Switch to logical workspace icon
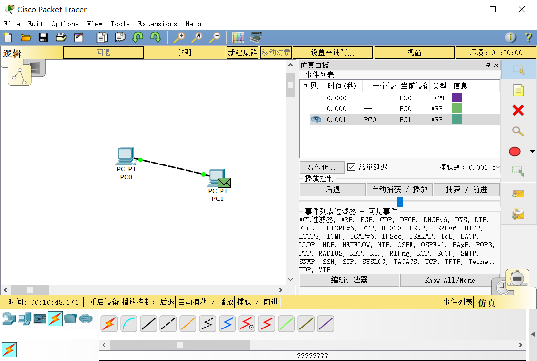This screenshot has height=361, width=537. 20,76
